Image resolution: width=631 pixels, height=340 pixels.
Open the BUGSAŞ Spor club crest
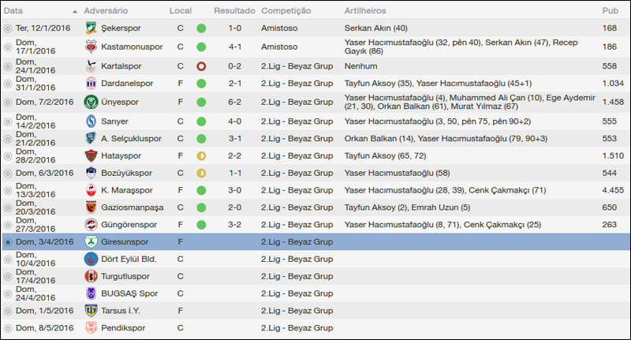[x=90, y=293]
